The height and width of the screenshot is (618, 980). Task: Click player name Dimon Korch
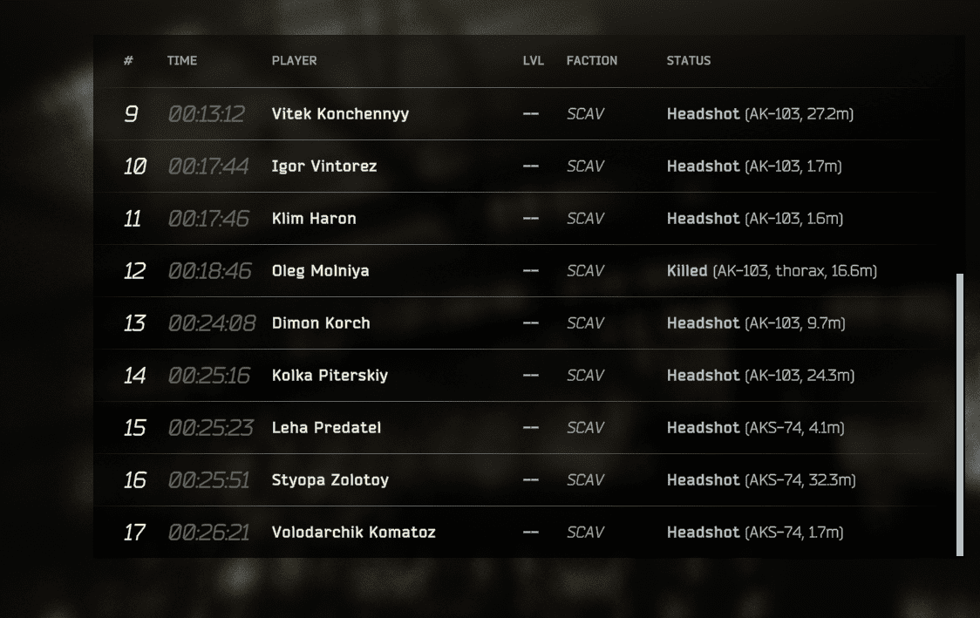coord(321,323)
